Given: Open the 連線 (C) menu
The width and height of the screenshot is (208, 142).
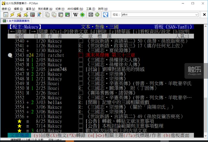Looking at the screenshot, I should (x=6, y=9).
